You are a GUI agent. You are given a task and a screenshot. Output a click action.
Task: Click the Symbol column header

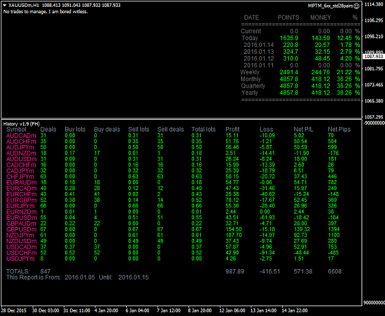pyautogui.click(x=16, y=130)
